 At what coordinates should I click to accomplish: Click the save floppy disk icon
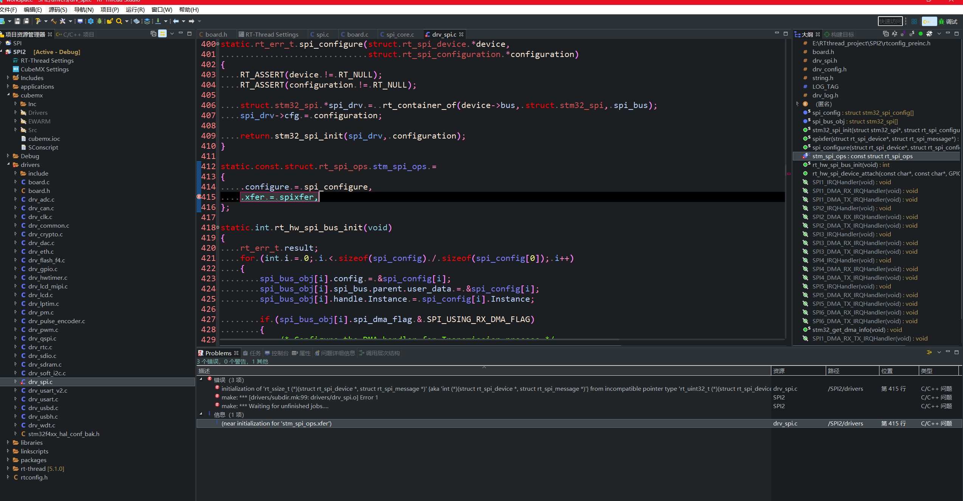coord(17,21)
